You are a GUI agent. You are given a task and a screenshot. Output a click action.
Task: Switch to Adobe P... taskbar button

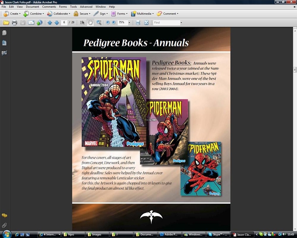pyautogui.click(x=169, y=234)
